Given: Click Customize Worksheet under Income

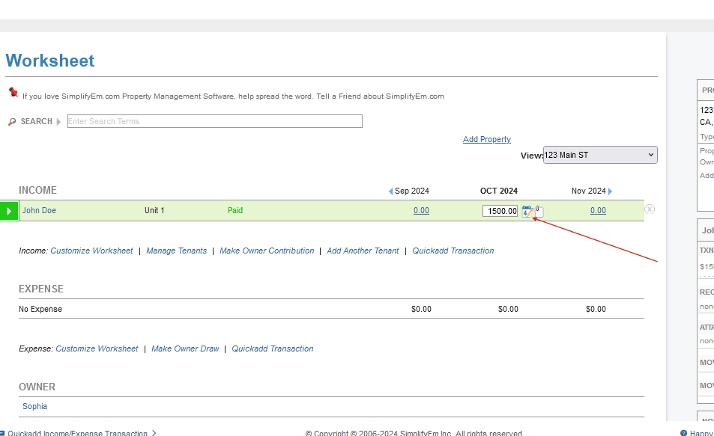Looking at the screenshot, I should pyautogui.click(x=91, y=251).
